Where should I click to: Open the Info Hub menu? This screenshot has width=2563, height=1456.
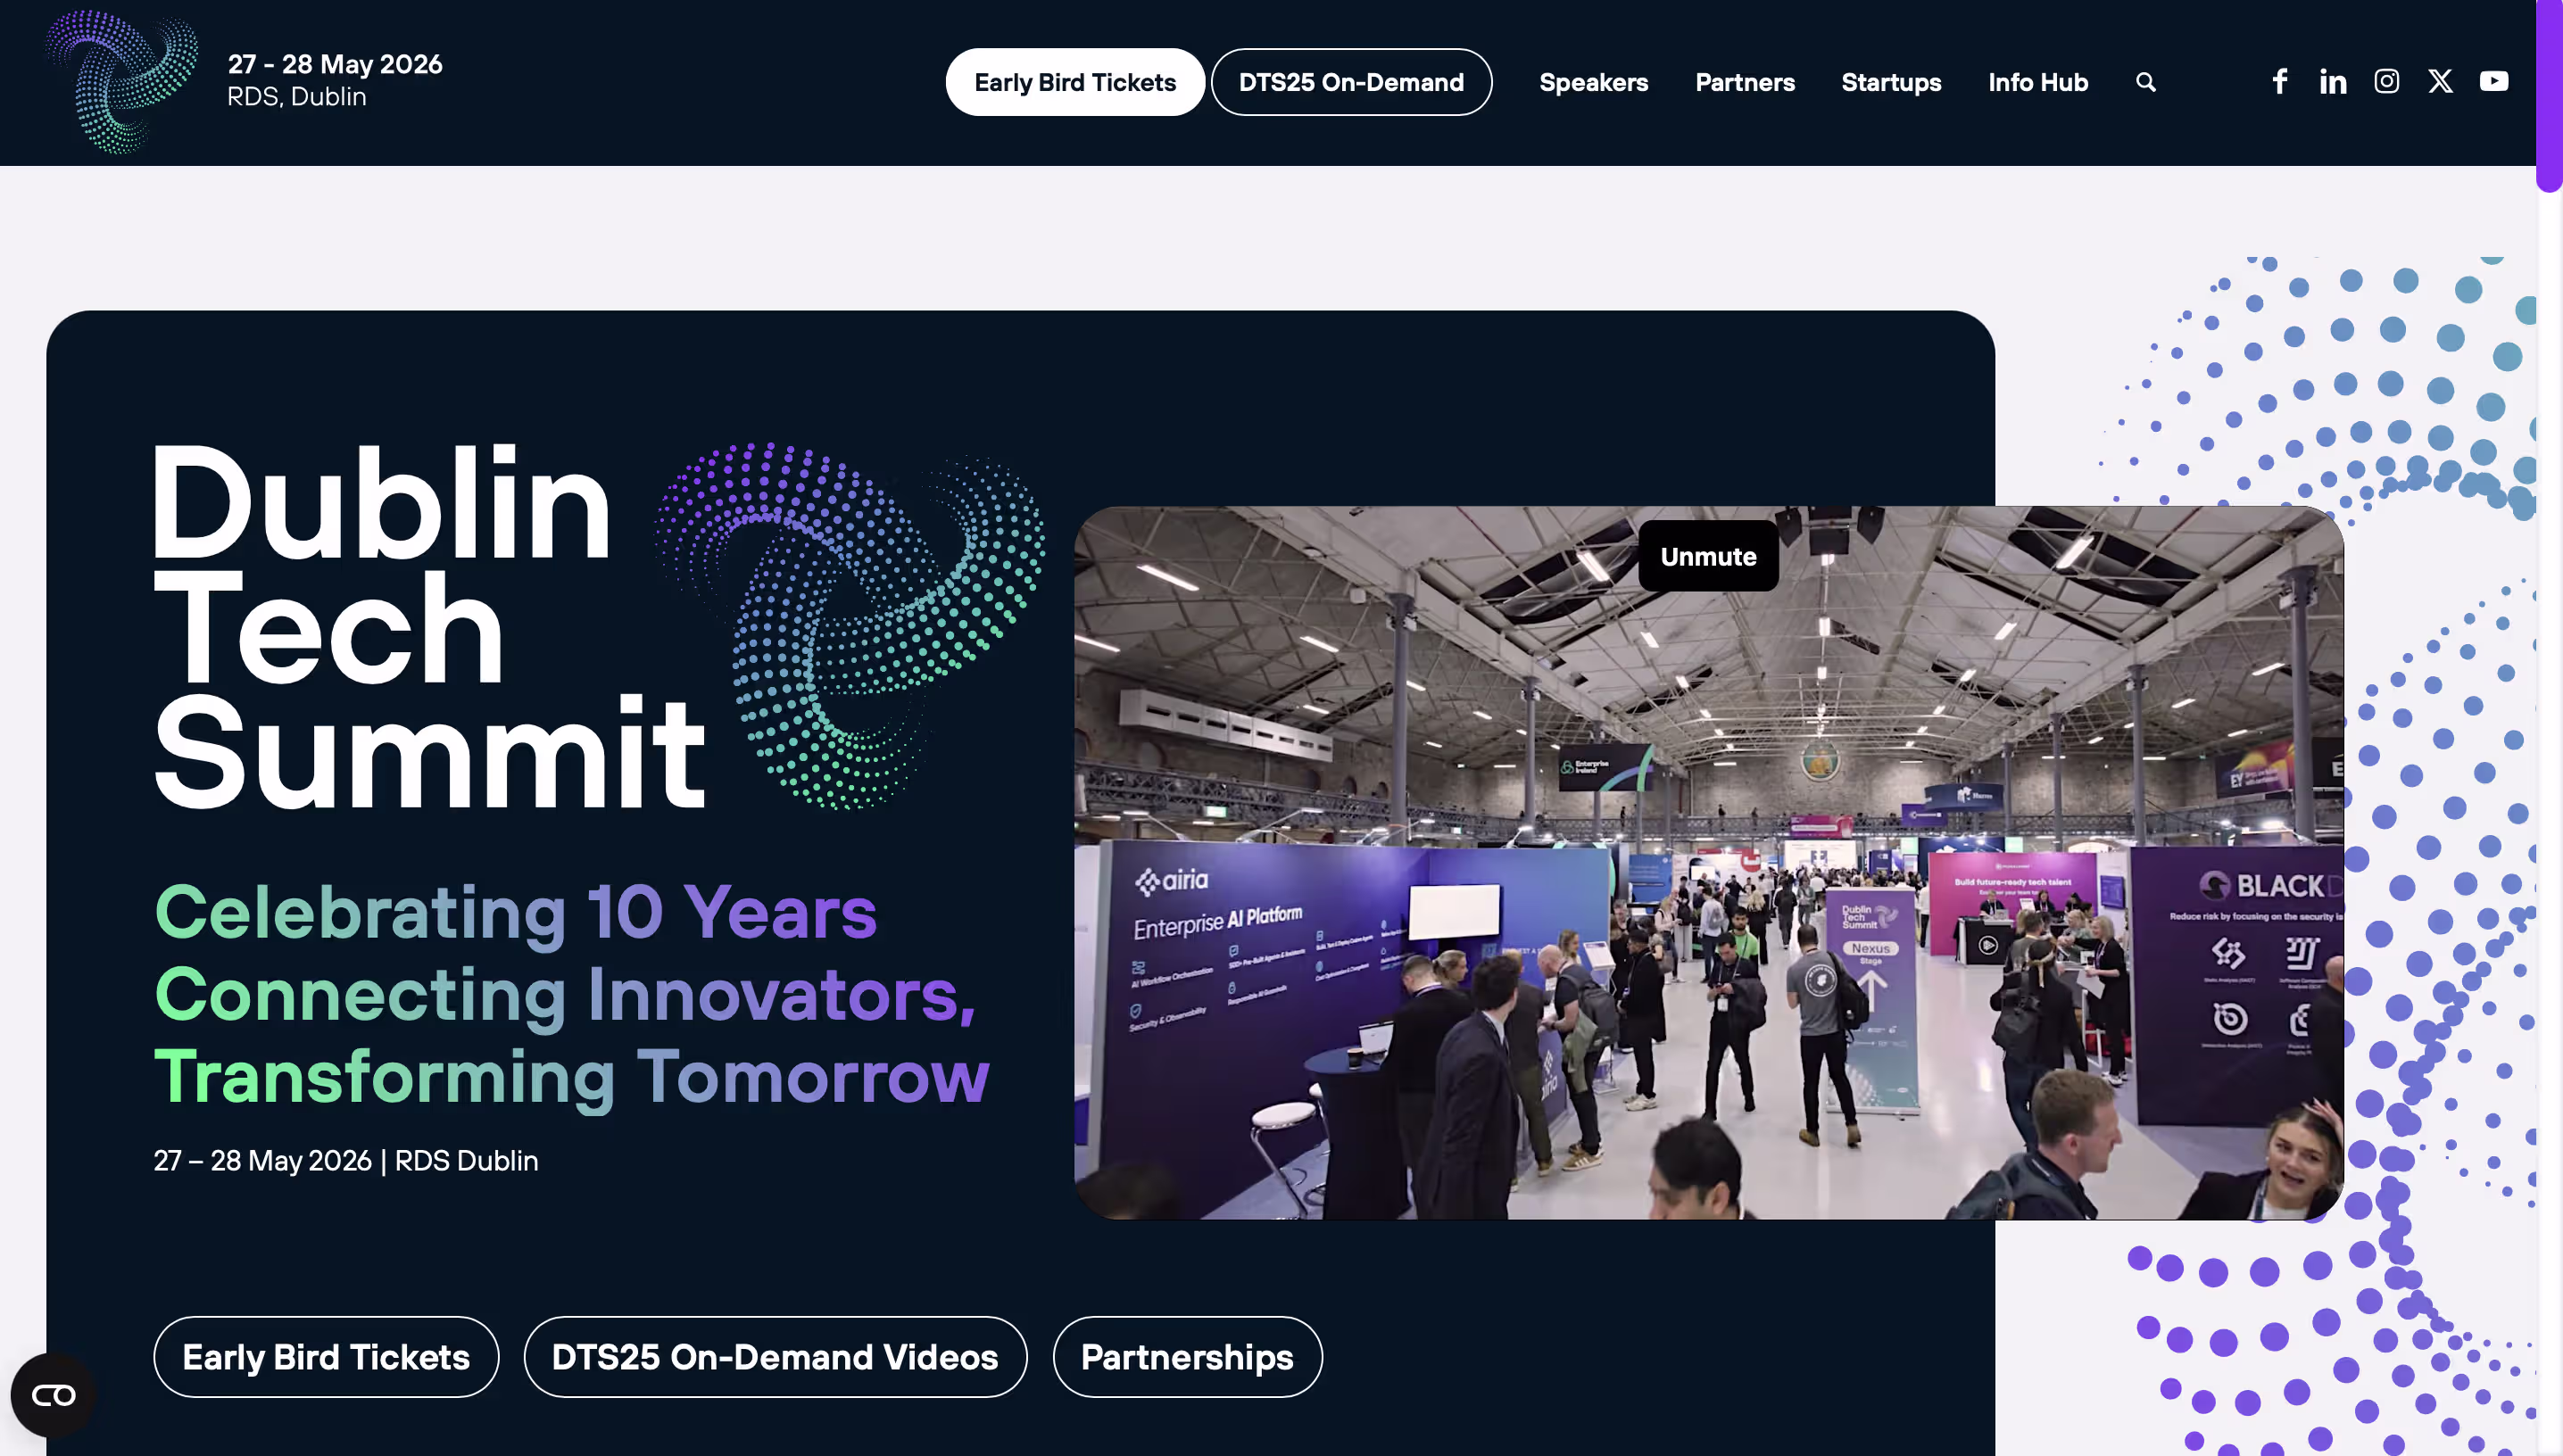pyautogui.click(x=2038, y=82)
